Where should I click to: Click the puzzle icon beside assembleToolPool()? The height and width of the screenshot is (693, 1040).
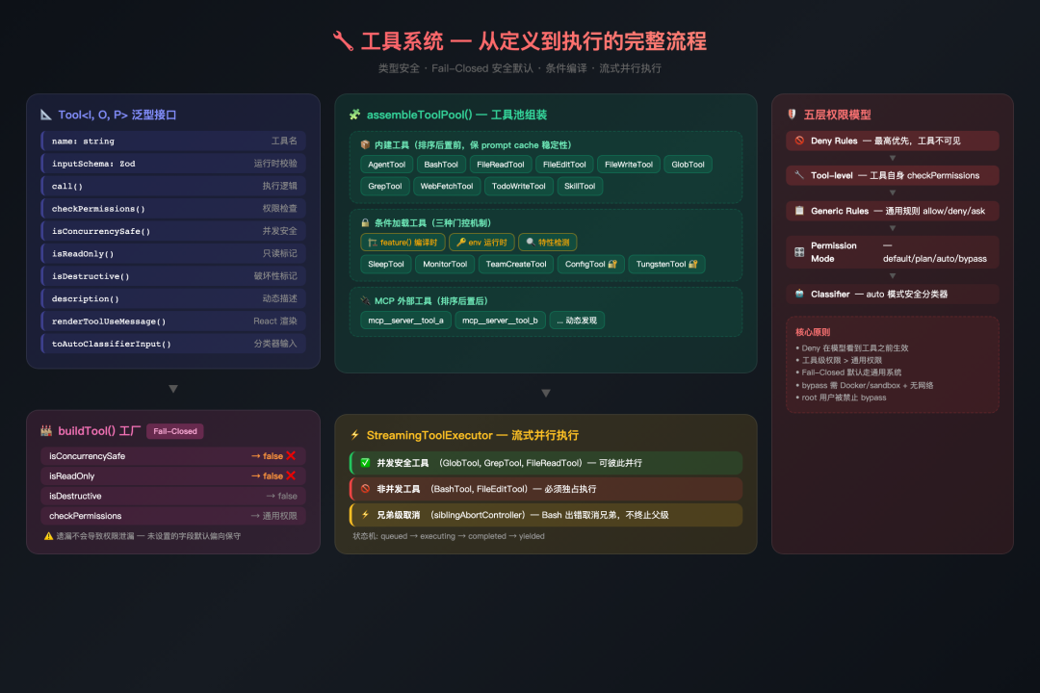pyautogui.click(x=355, y=114)
